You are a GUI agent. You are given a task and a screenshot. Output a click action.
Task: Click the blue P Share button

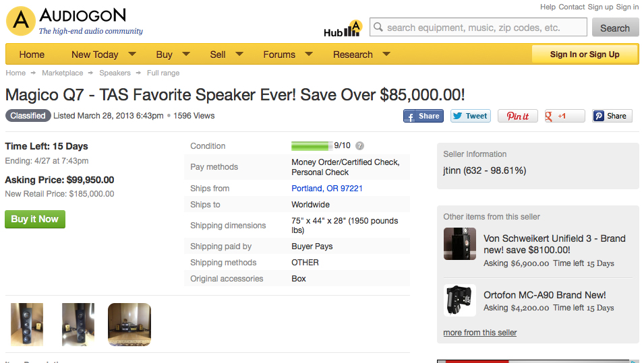tap(612, 116)
